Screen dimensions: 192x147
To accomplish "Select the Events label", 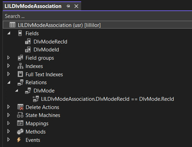I will pos(33,140).
